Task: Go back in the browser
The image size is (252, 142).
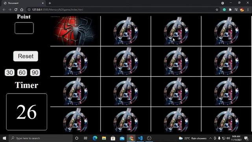Action: pyautogui.click(x=4, y=9)
